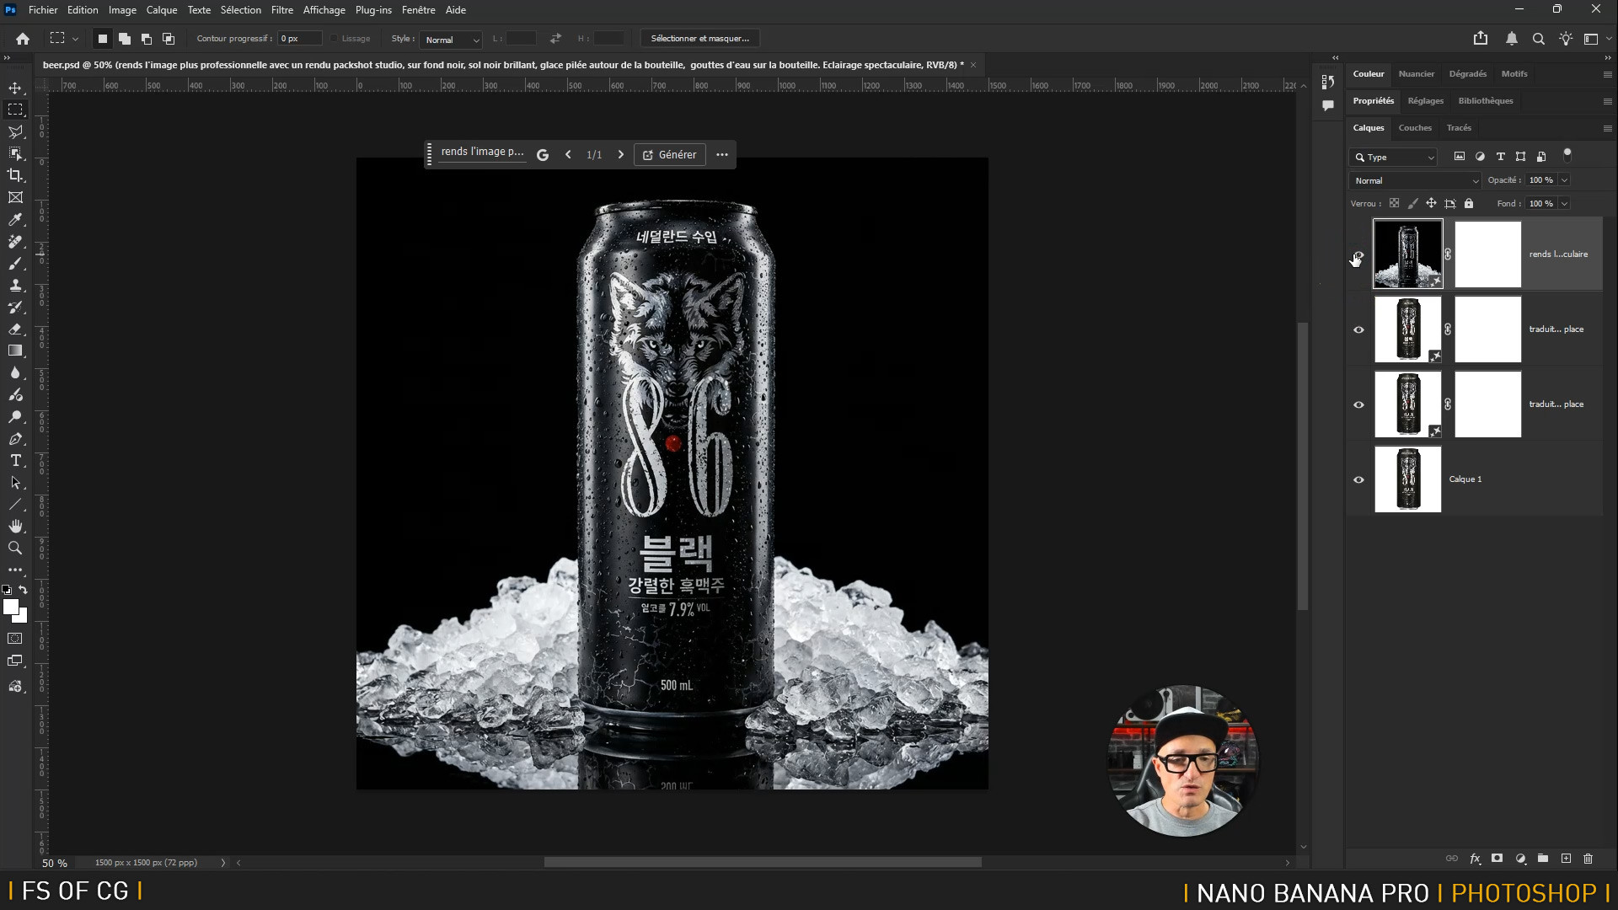Click the foreground color swatch

[x=11, y=607]
